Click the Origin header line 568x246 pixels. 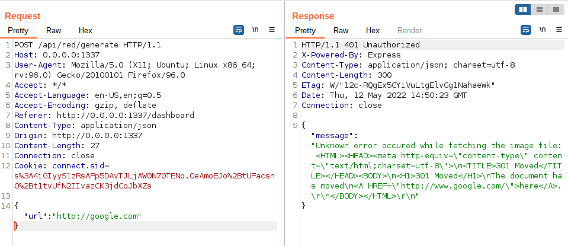click(78, 136)
